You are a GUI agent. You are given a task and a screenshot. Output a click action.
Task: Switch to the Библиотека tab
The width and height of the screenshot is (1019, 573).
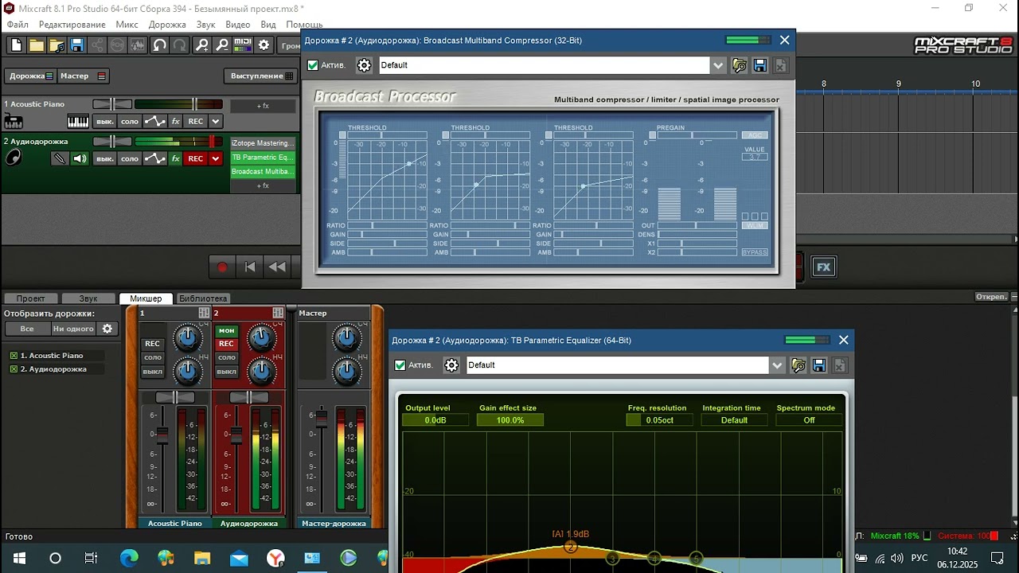203,298
